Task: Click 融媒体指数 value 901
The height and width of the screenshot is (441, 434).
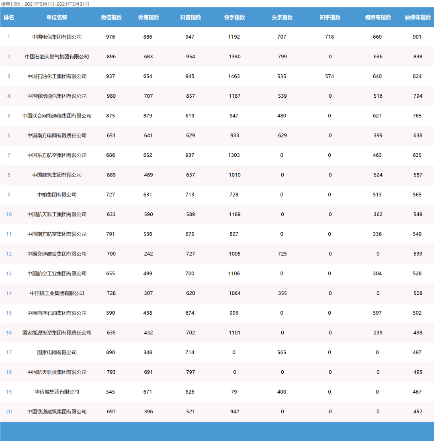Action: (x=417, y=37)
